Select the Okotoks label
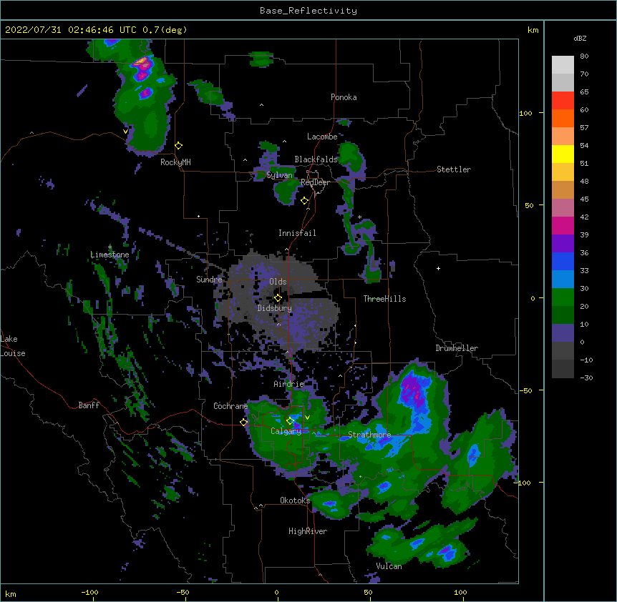 click(x=295, y=500)
